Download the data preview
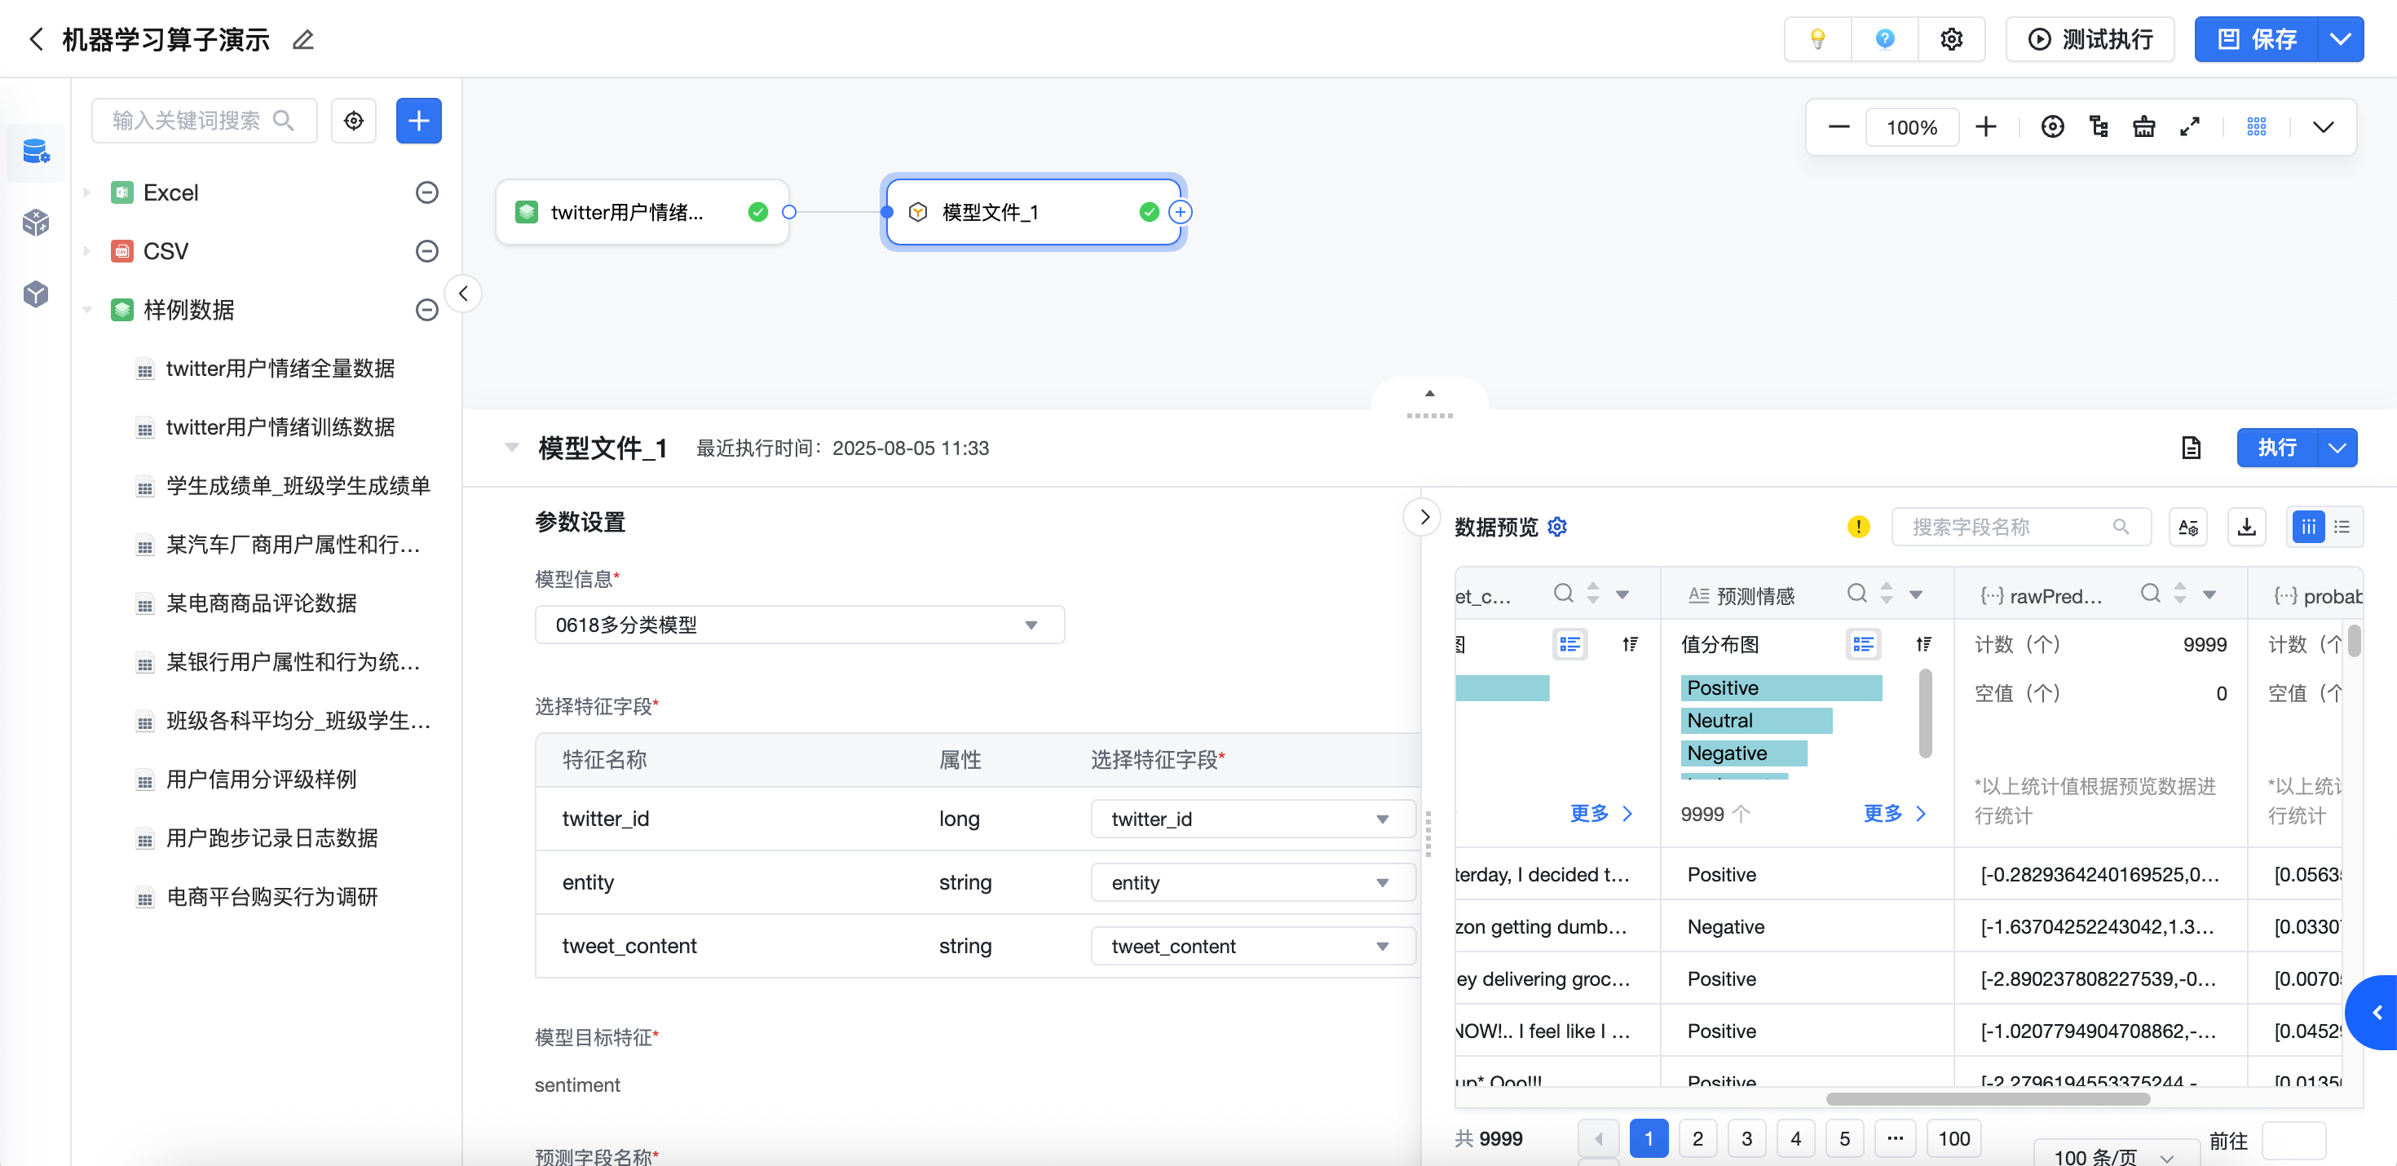2397x1166 pixels. [2246, 527]
